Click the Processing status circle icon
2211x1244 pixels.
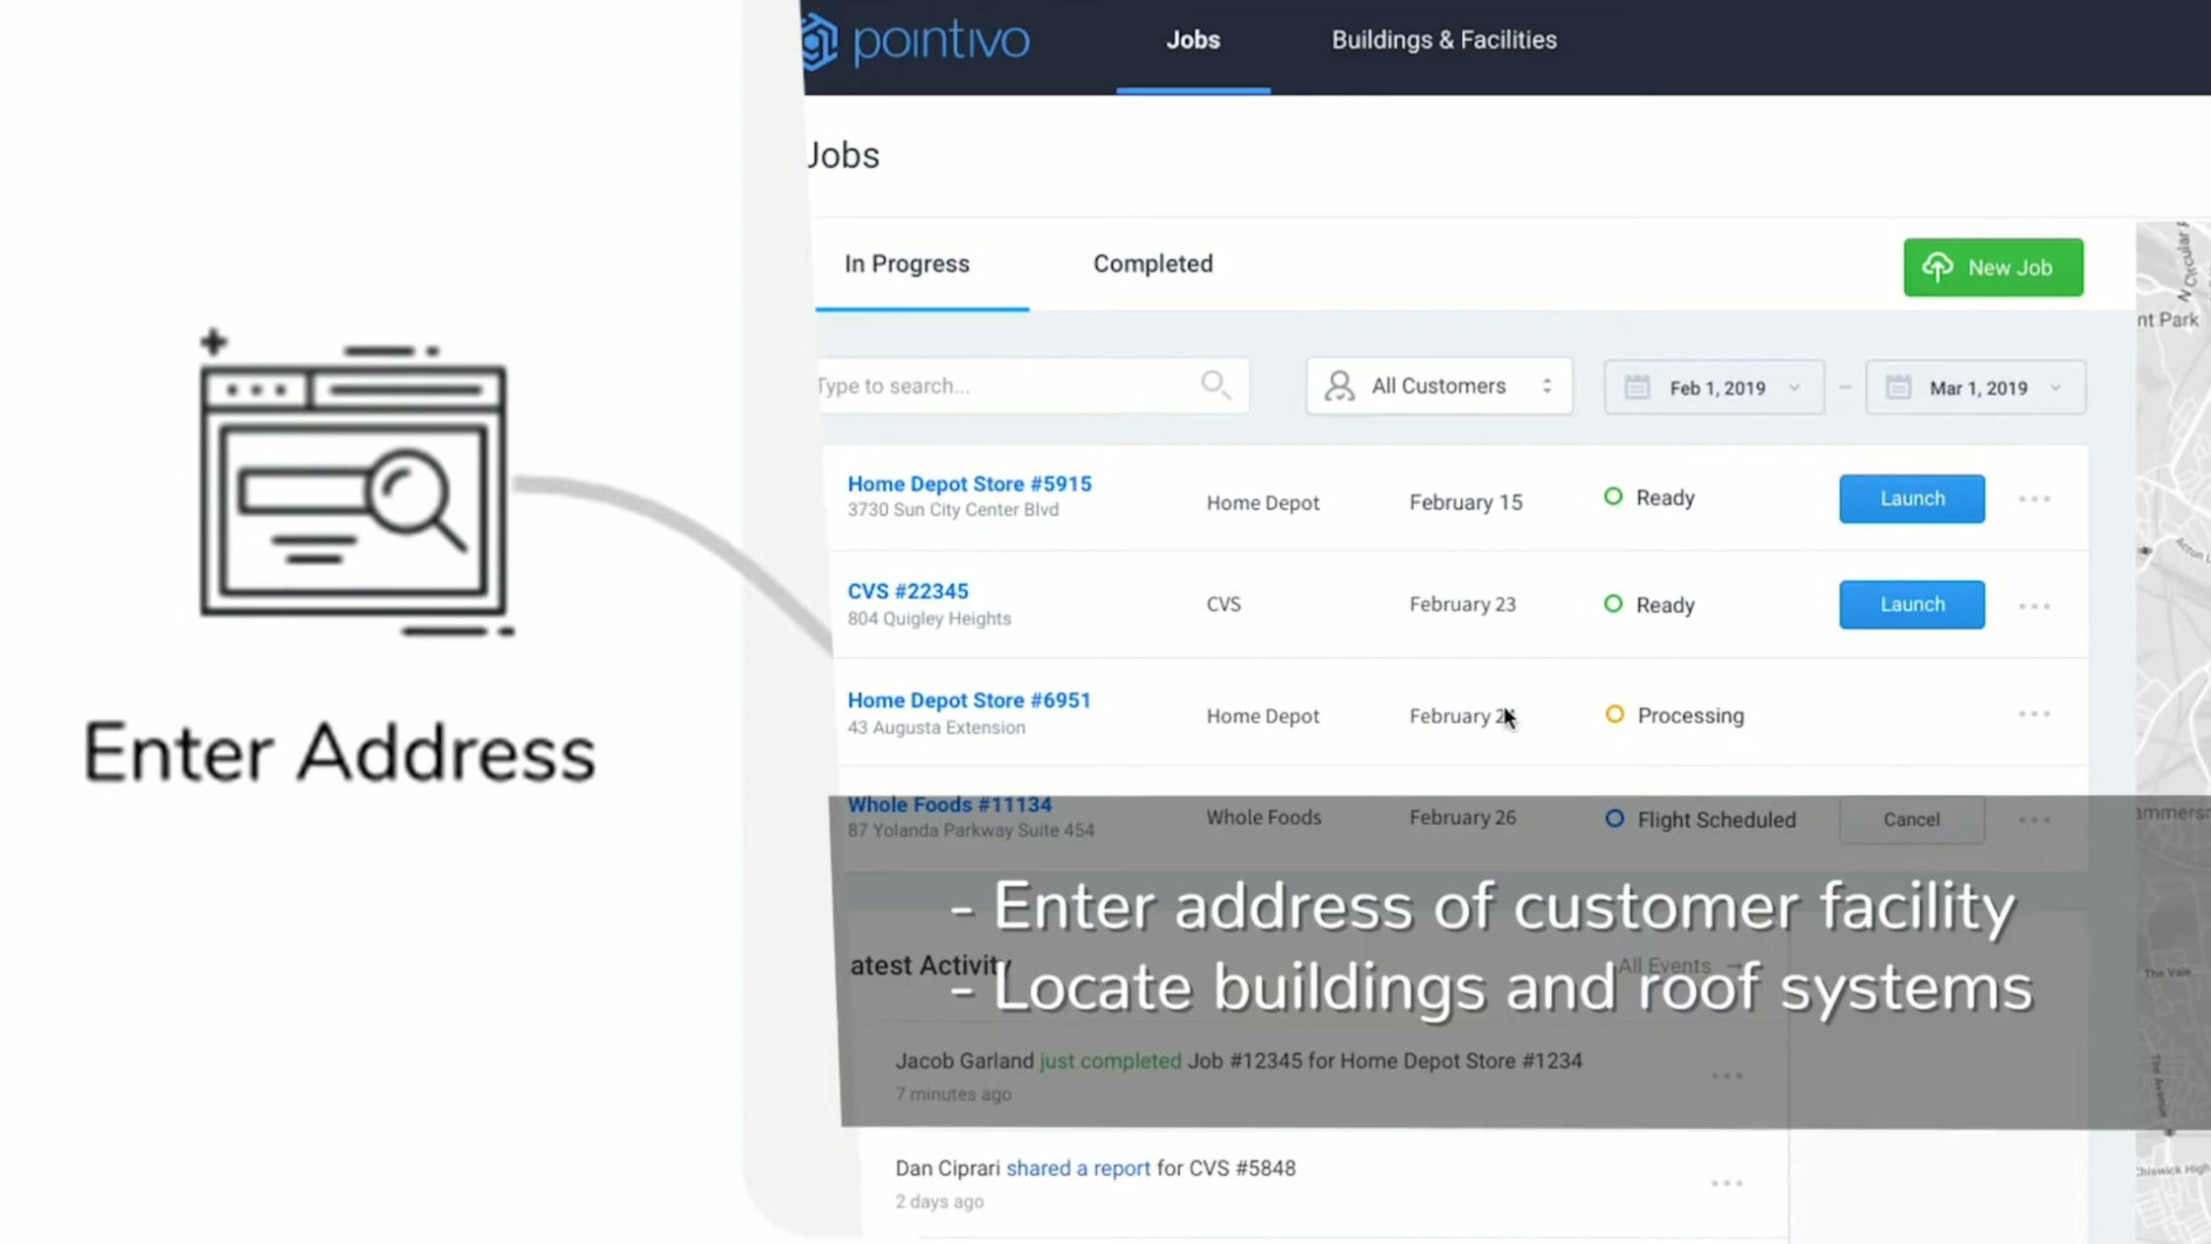pos(1614,713)
